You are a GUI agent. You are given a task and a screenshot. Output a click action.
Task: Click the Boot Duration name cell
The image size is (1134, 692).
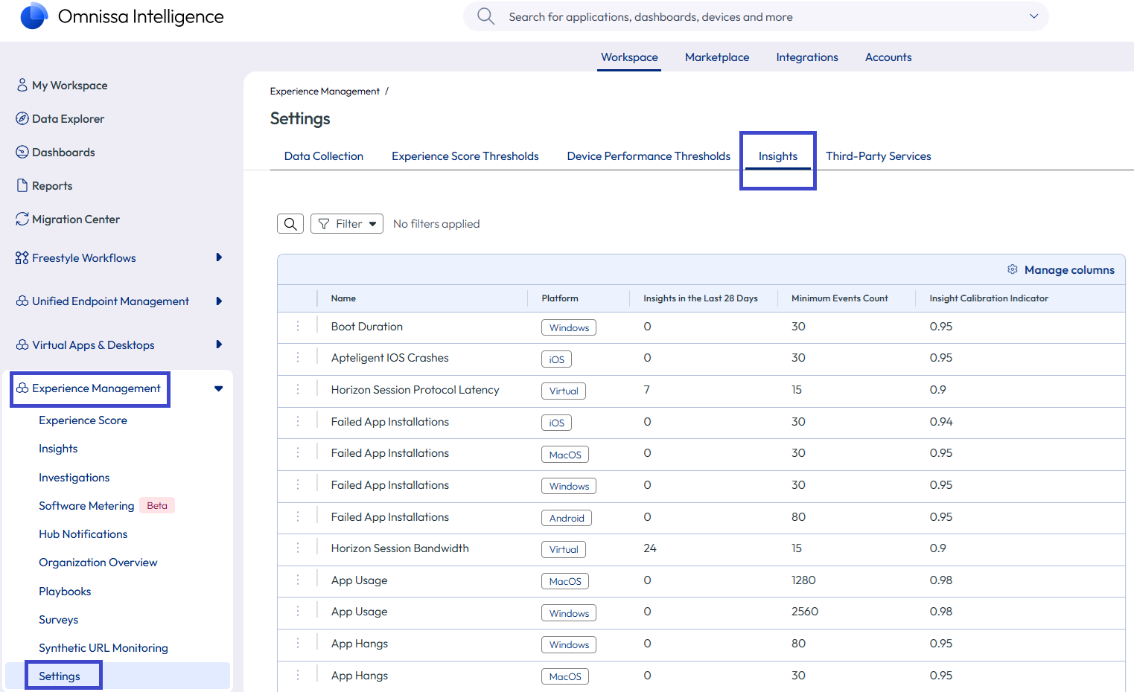click(366, 326)
